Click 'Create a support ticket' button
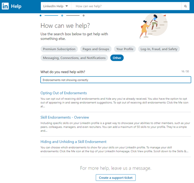194x183 pixels. pyautogui.click(x=116, y=178)
